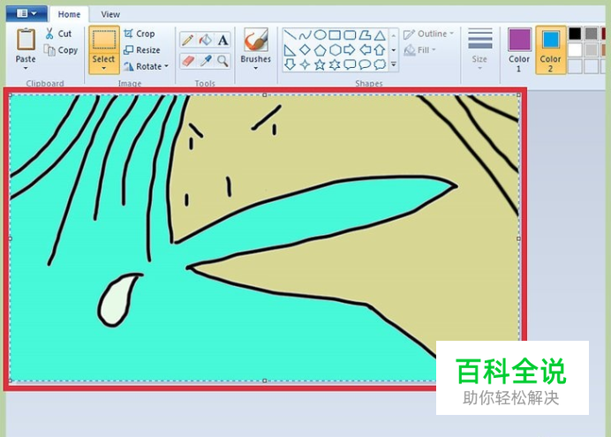The width and height of the screenshot is (611, 437).
Task: Choose the Diamond shape
Action: pos(305,49)
